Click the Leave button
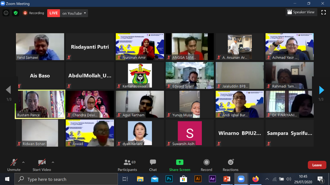 317,165
